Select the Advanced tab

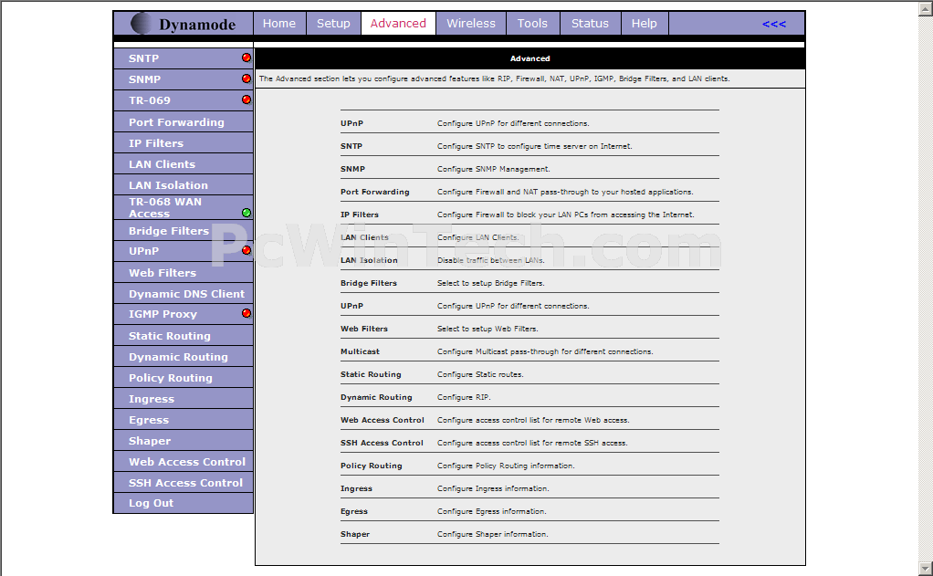click(398, 23)
